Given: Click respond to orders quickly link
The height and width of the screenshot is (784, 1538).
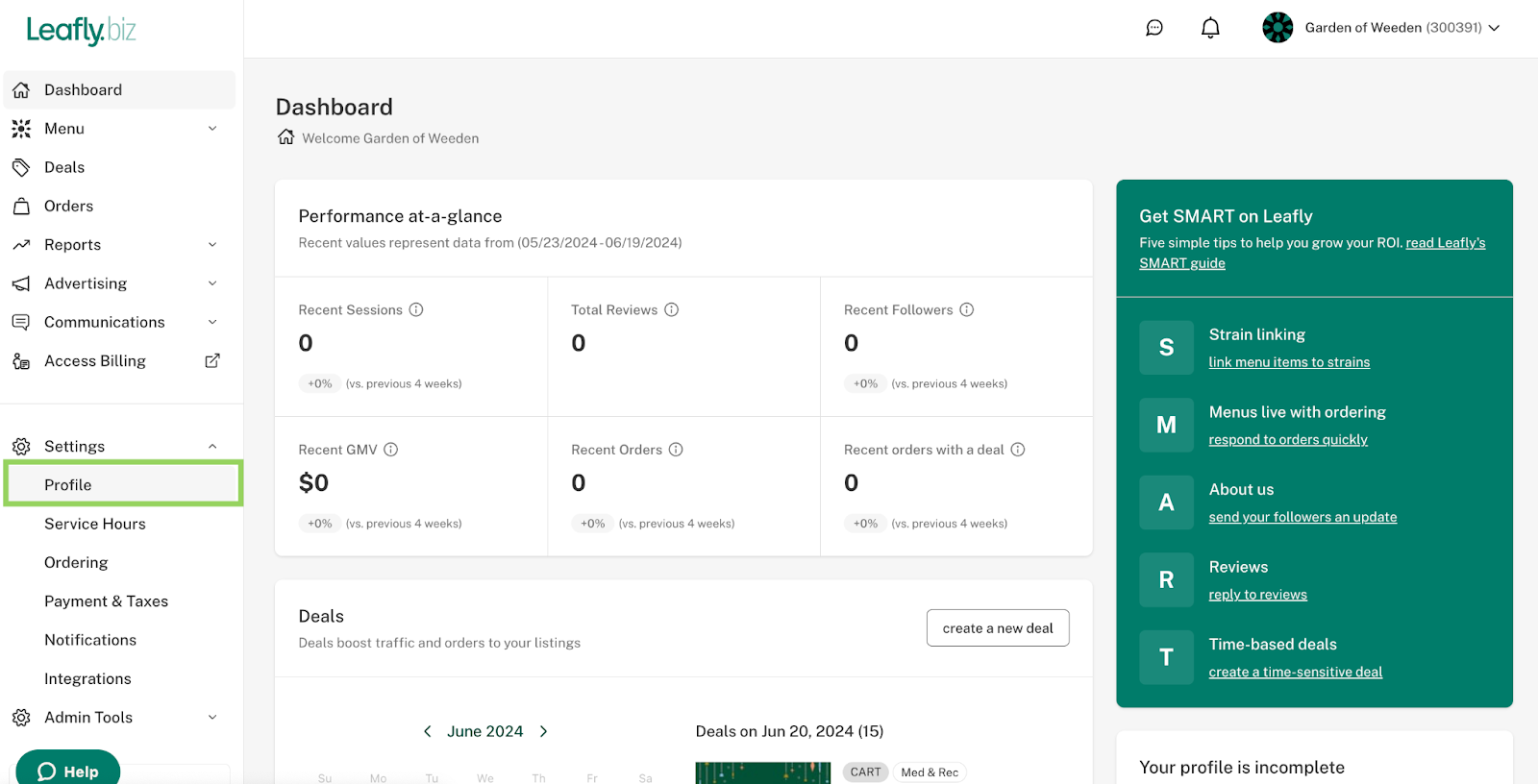Looking at the screenshot, I should click(x=1288, y=440).
